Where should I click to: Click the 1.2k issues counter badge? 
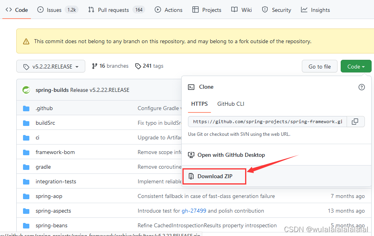pyautogui.click(x=71, y=10)
